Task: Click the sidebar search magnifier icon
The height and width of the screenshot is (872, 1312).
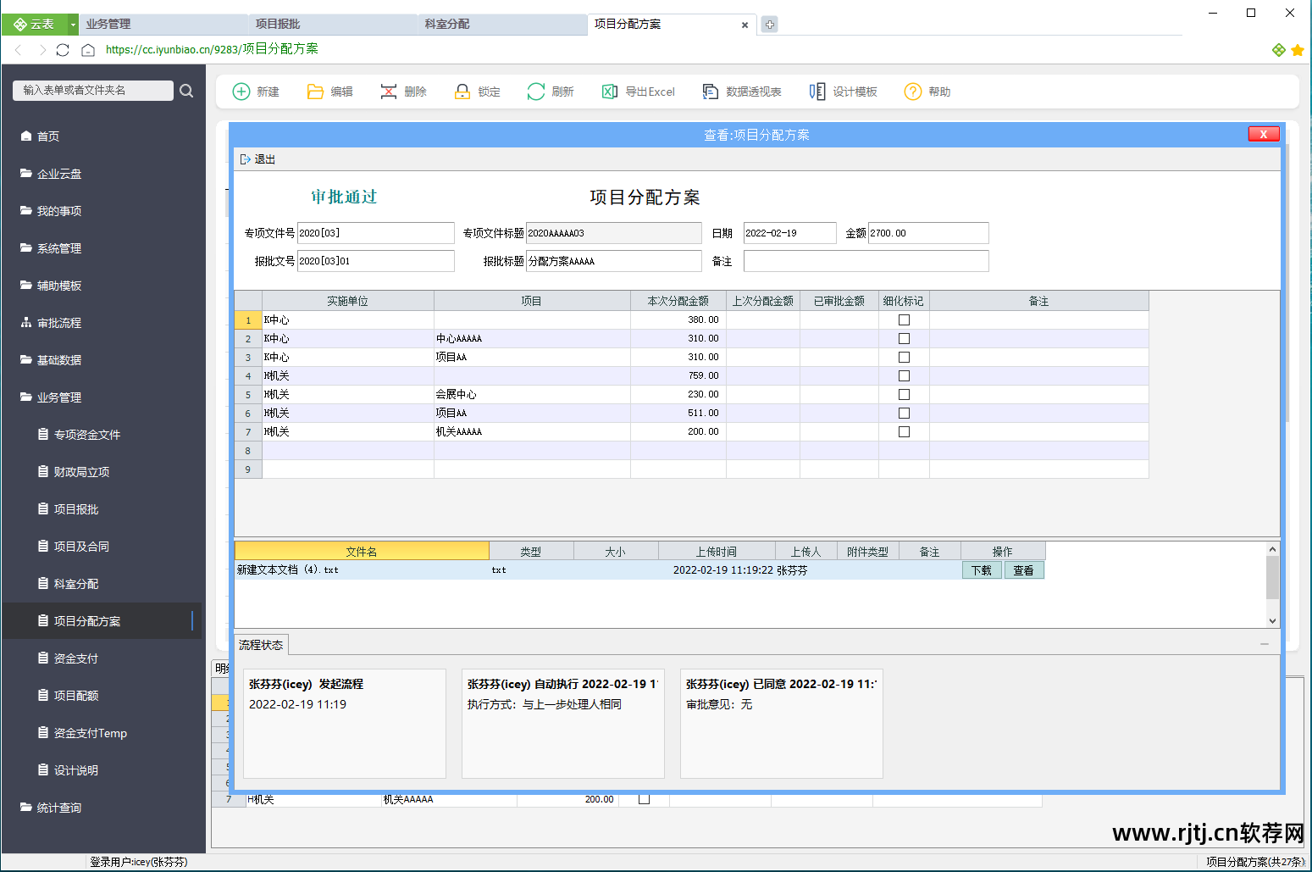Action: 186,91
